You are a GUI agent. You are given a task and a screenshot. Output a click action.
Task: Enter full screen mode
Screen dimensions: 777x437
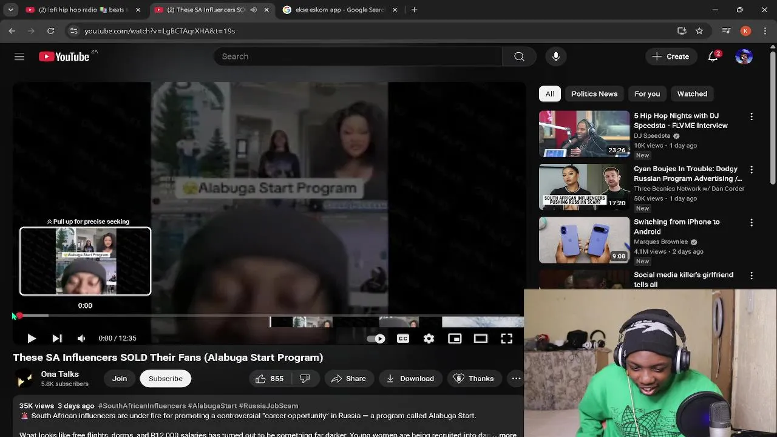(507, 339)
